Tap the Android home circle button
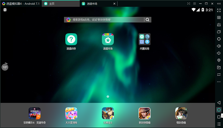Viewport: 223px width, 128px height. tap(219, 110)
